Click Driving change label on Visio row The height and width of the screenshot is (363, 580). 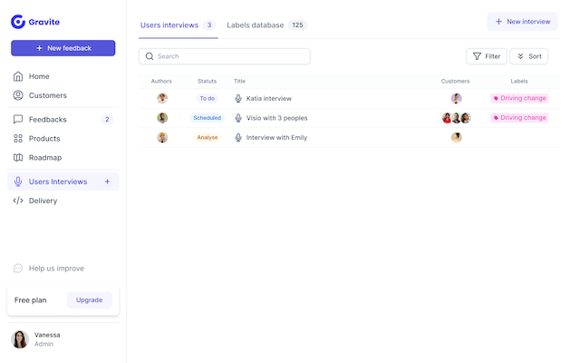point(519,118)
